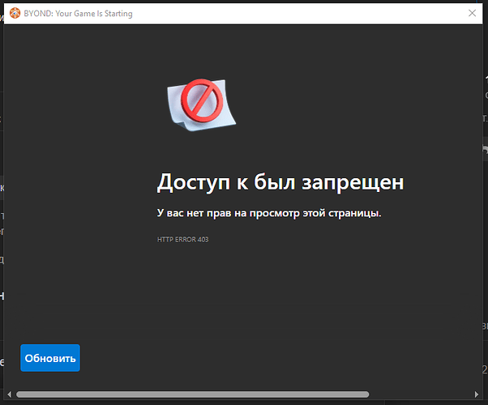Click the text У вас нет прав на просмотр

tap(229, 213)
